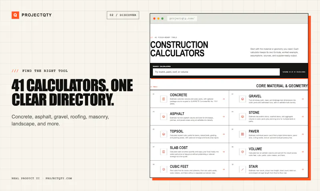Click the 'REAL PRODUCT UI · PROJECTQTY.COM' footer text
Image resolution: width=320 pixels, height=191 pixels.
(42, 178)
